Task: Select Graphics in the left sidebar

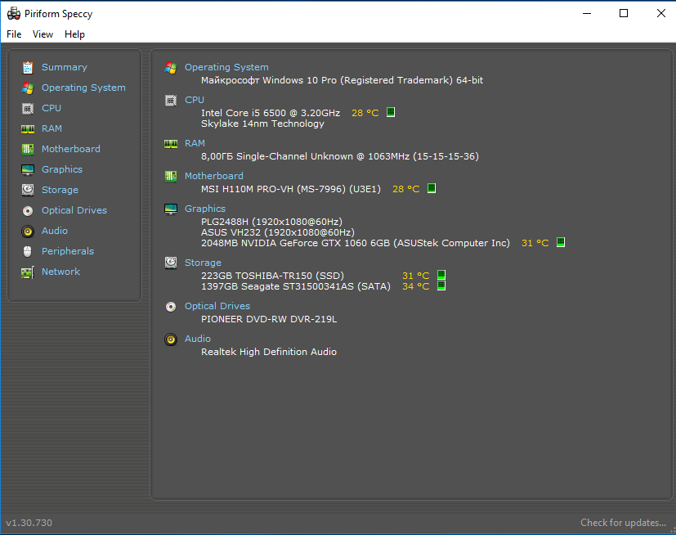Action: [x=62, y=169]
